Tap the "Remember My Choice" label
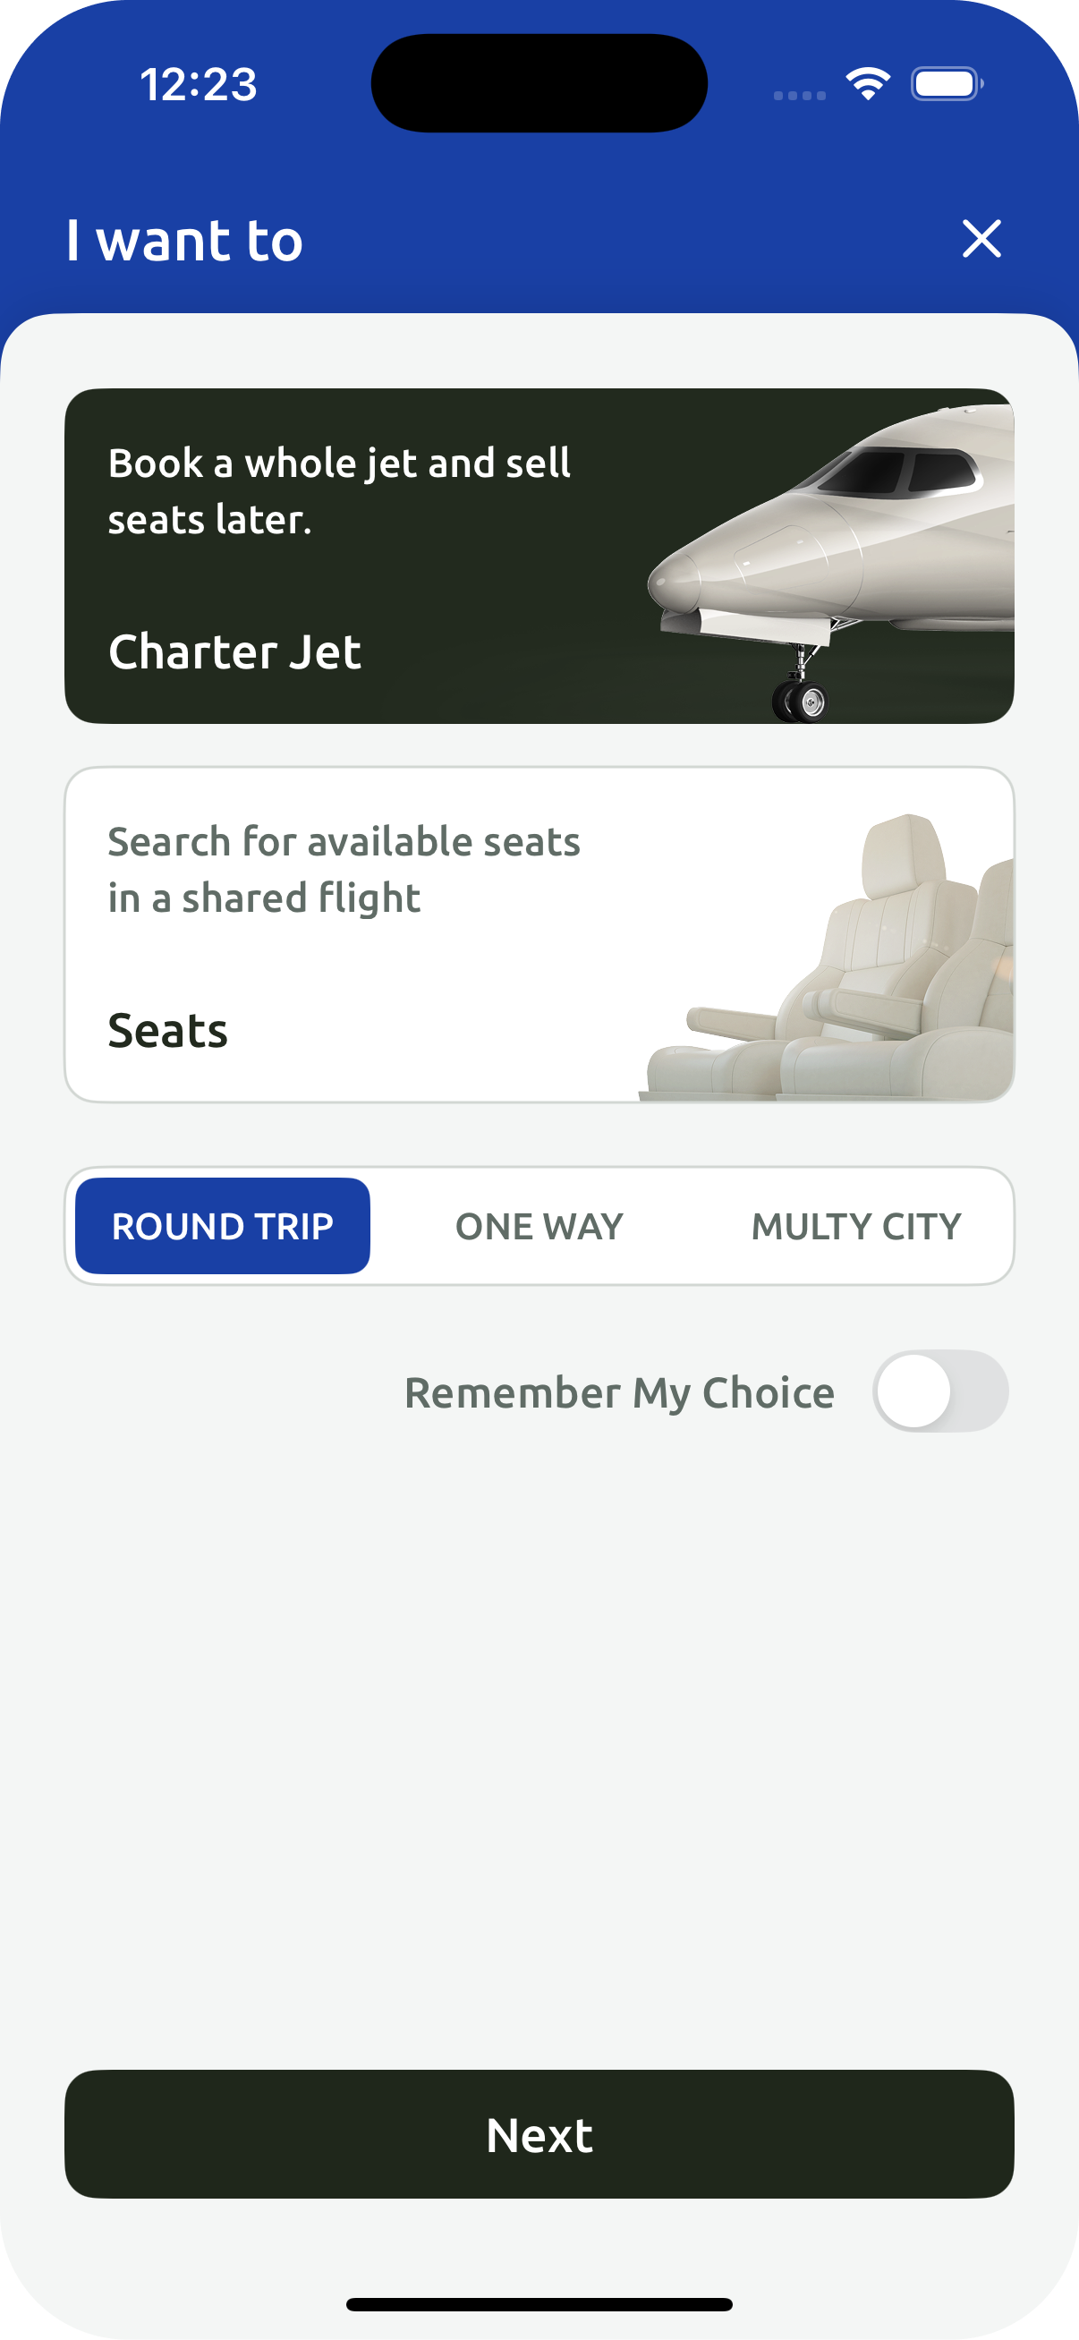The image size is (1079, 2340). click(x=619, y=1392)
